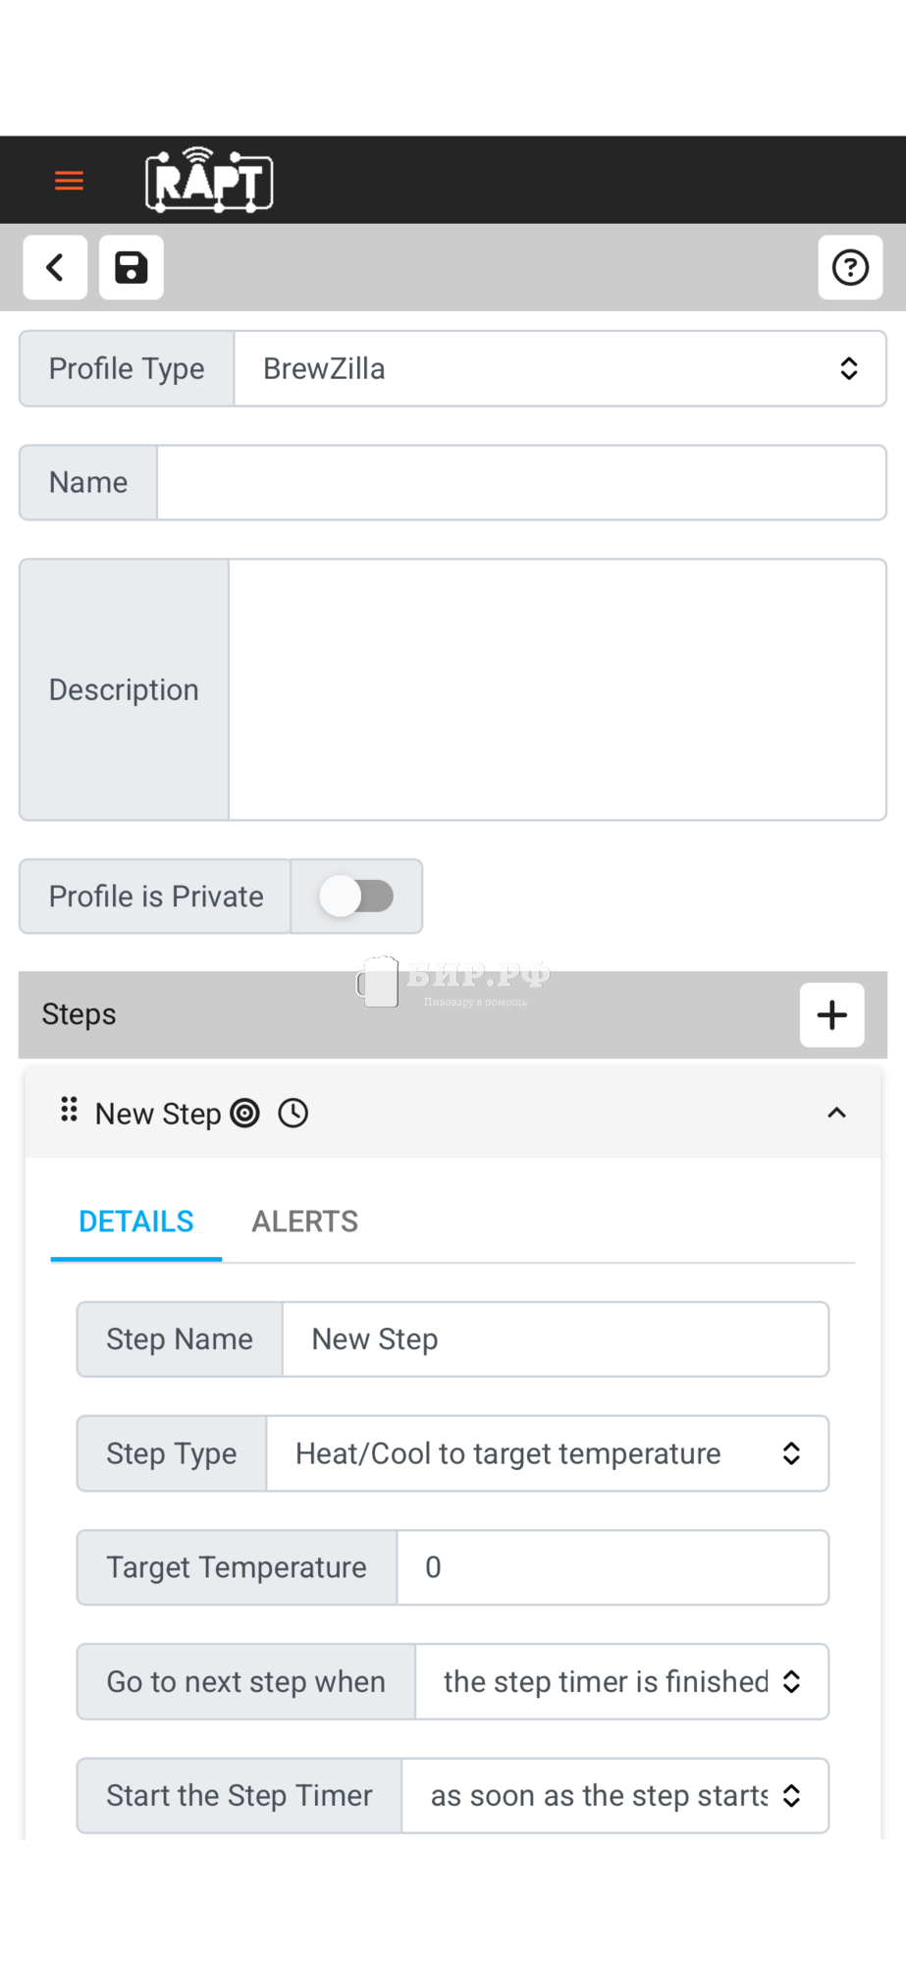Viewport: 906px width, 1964px height.
Task: Save the profile with the floppy icon
Action: (x=132, y=267)
